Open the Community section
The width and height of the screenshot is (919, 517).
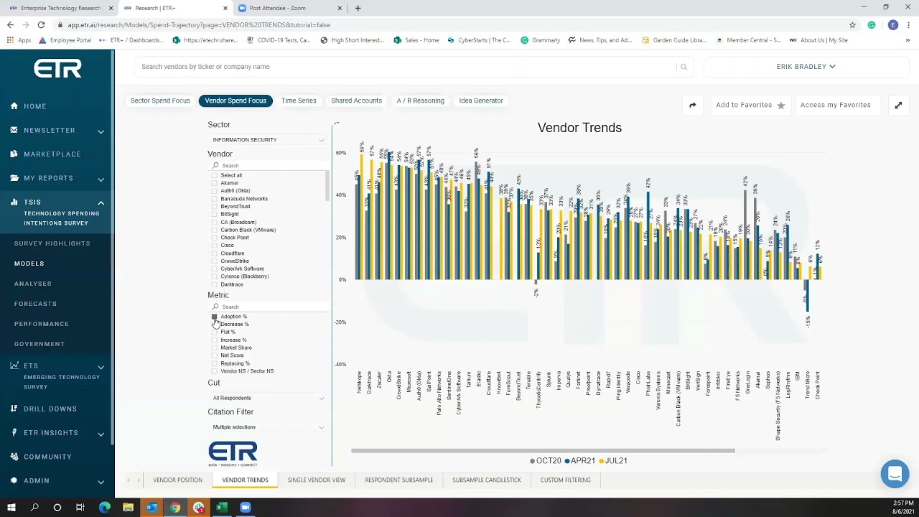[x=47, y=457]
